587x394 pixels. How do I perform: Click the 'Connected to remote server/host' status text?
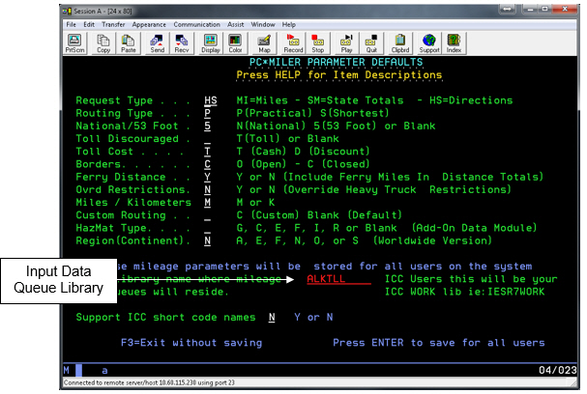coord(149,382)
